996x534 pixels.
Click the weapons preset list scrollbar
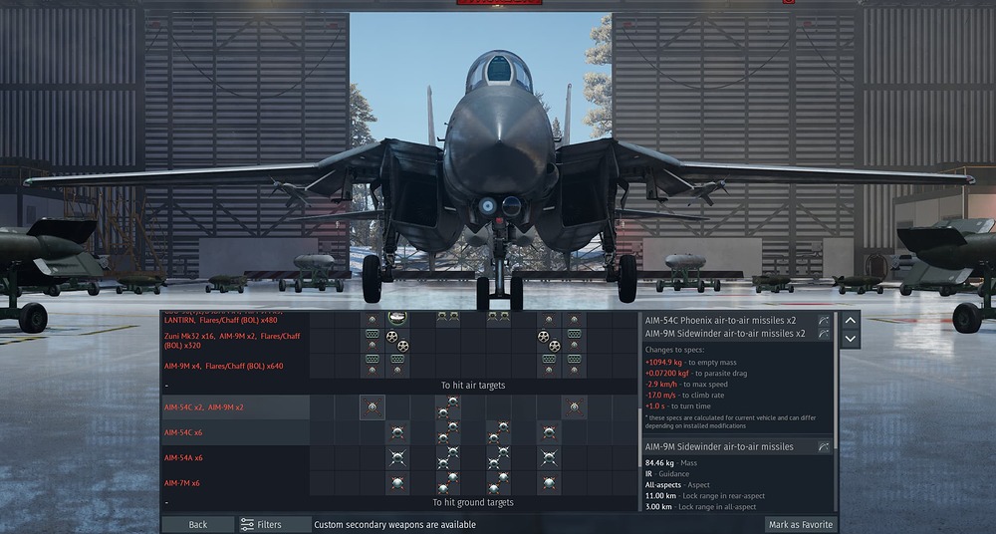click(x=640, y=437)
